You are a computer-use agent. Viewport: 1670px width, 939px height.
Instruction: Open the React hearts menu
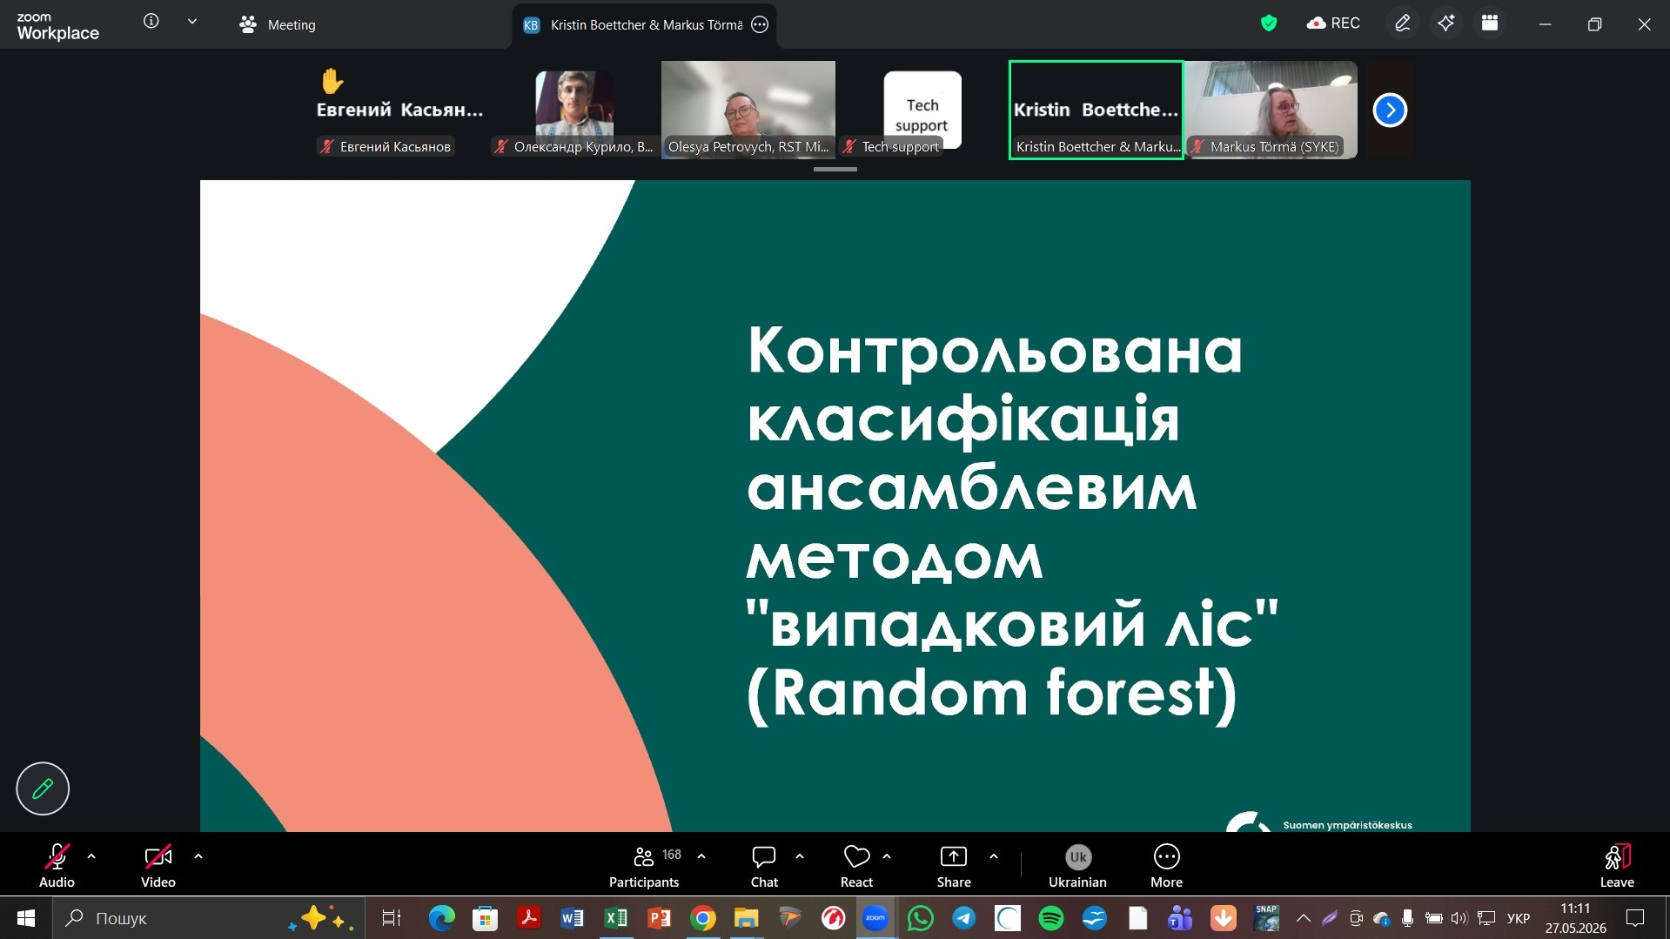pyautogui.click(x=856, y=867)
